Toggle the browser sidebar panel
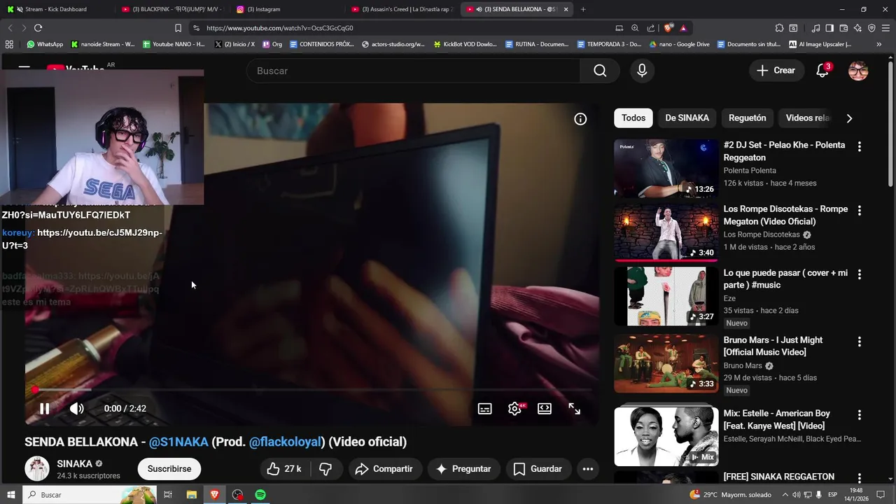Image resolution: width=896 pixels, height=504 pixels. 829,28
